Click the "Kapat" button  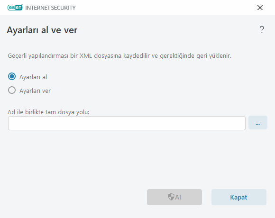[x=239, y=197]
